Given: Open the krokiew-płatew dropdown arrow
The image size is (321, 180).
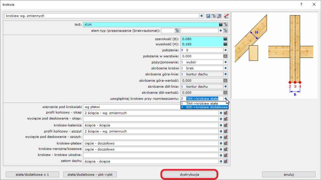Looking at the screenshot, I should coord(221,144).
